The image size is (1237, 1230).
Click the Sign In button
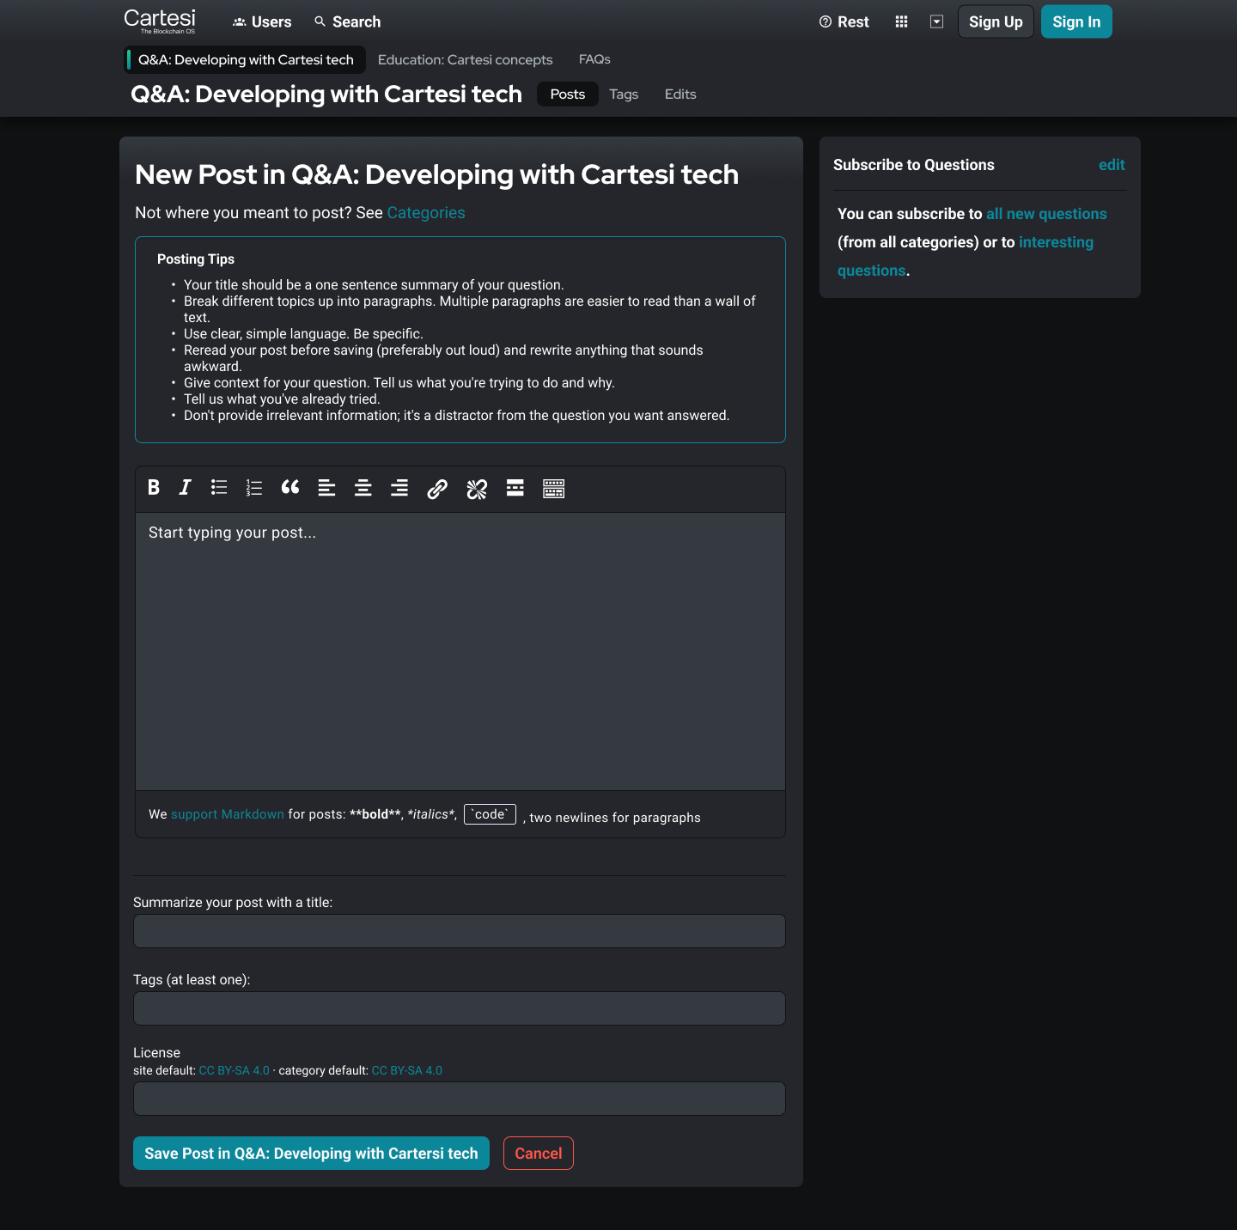tap(1076, 21)
